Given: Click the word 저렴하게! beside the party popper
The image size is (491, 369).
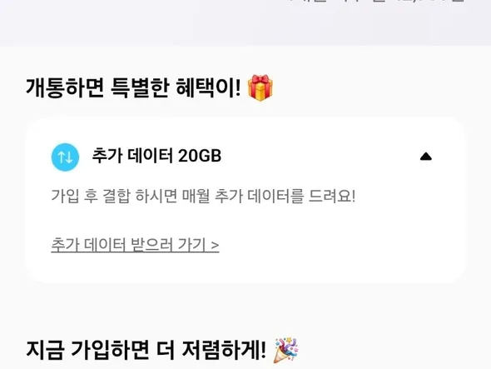Looking at the screenshot, I should tap(224, 350).
